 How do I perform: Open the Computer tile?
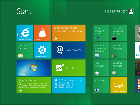[101, 85]
